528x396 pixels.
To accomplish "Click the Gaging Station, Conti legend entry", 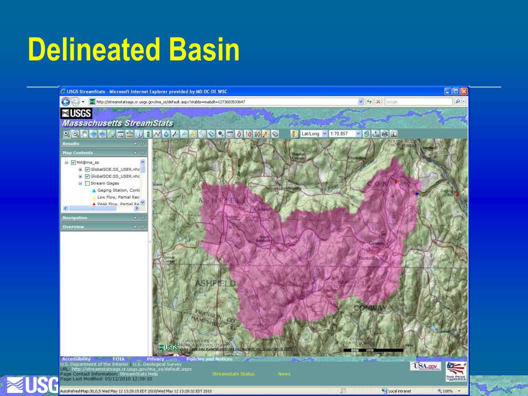I will tap(118, 190).
